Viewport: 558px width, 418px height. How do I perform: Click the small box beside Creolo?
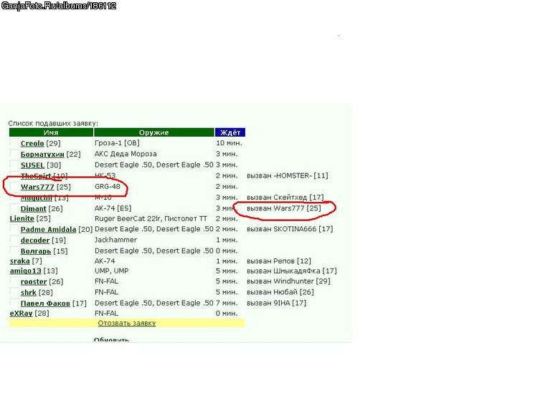click(14, 142)
